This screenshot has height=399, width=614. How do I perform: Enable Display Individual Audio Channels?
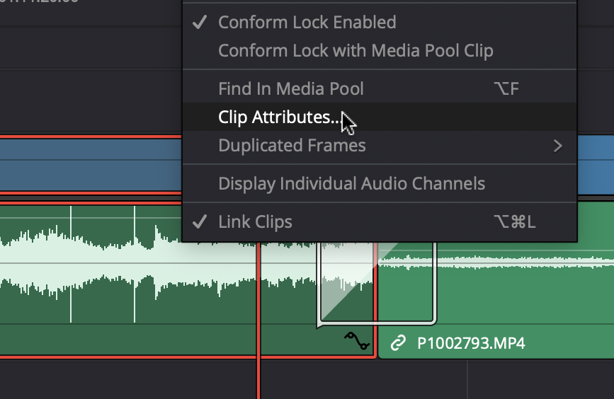[x=351, y=183]
